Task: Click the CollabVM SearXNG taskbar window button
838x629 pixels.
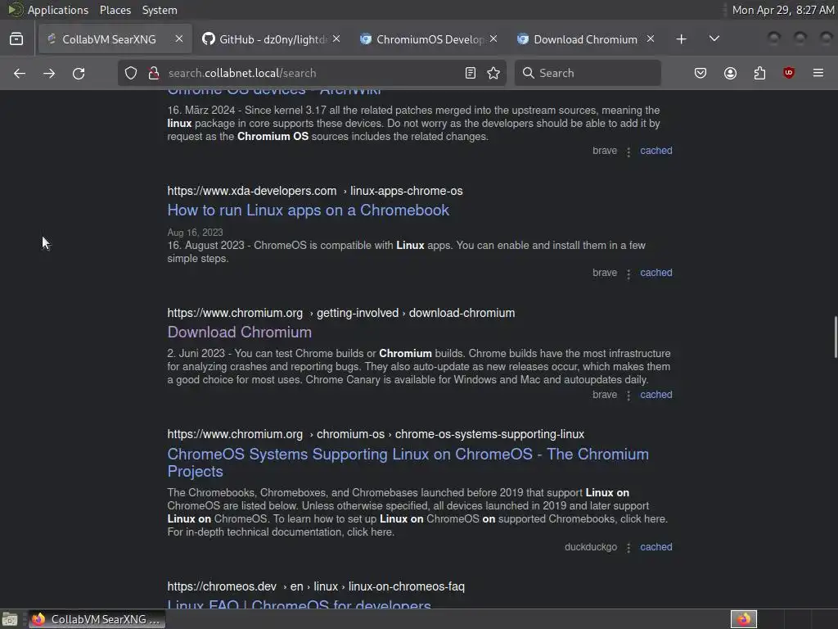Action: pos(97,619)
